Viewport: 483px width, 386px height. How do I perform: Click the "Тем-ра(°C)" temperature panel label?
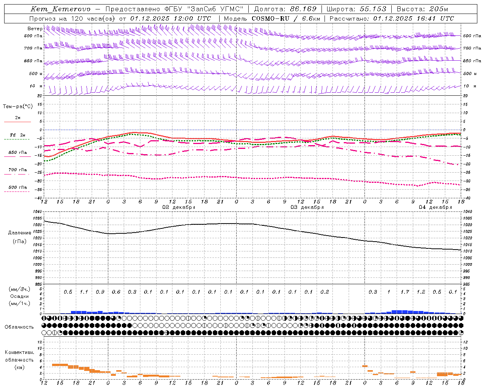click(x=18, y=107)
